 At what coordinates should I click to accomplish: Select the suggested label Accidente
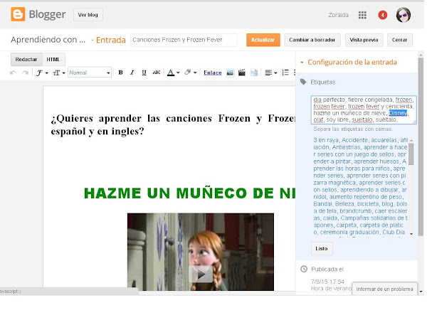click(x=354, y=140)
